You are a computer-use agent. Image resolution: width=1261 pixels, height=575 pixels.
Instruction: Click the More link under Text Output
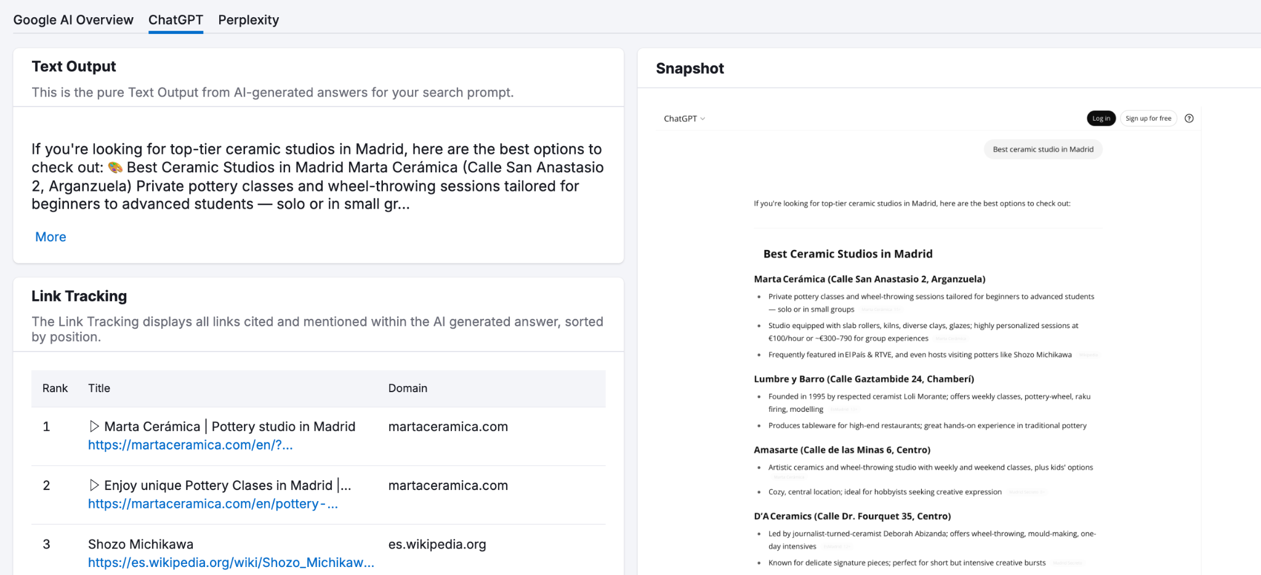pos(50,237)
